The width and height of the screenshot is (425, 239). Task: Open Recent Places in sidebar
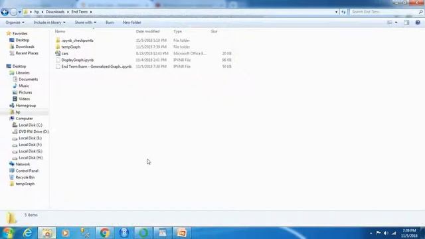27,53
